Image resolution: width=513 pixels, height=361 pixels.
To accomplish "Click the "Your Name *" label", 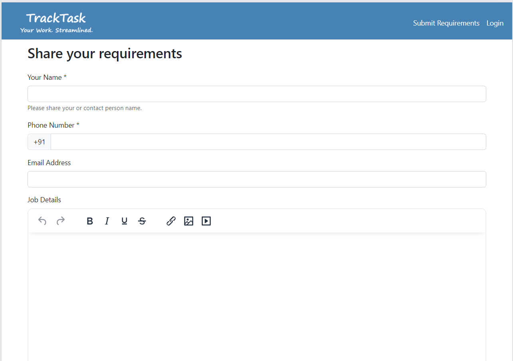I will [x=47, y=77].
